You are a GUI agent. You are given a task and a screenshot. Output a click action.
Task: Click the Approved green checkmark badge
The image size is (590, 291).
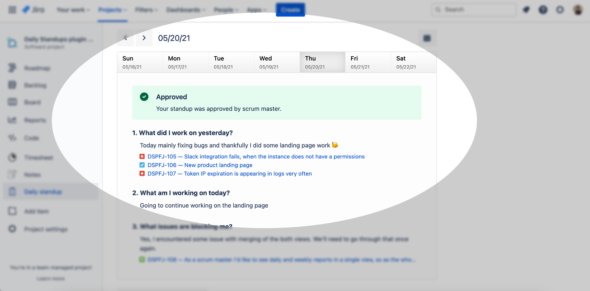[x=144, y=96]
